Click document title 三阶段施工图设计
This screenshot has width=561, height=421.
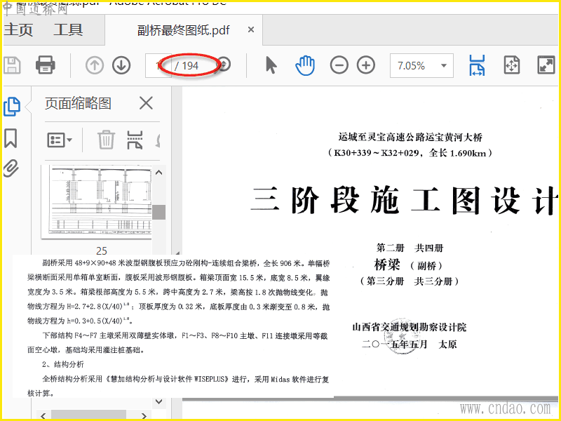pos(405,201)
